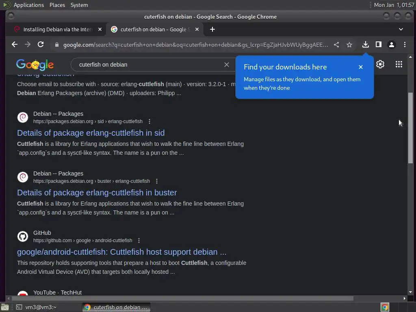
Task: Open Details of package erlang-cuttlefish in sid
Action: click(x=91, y=133)
